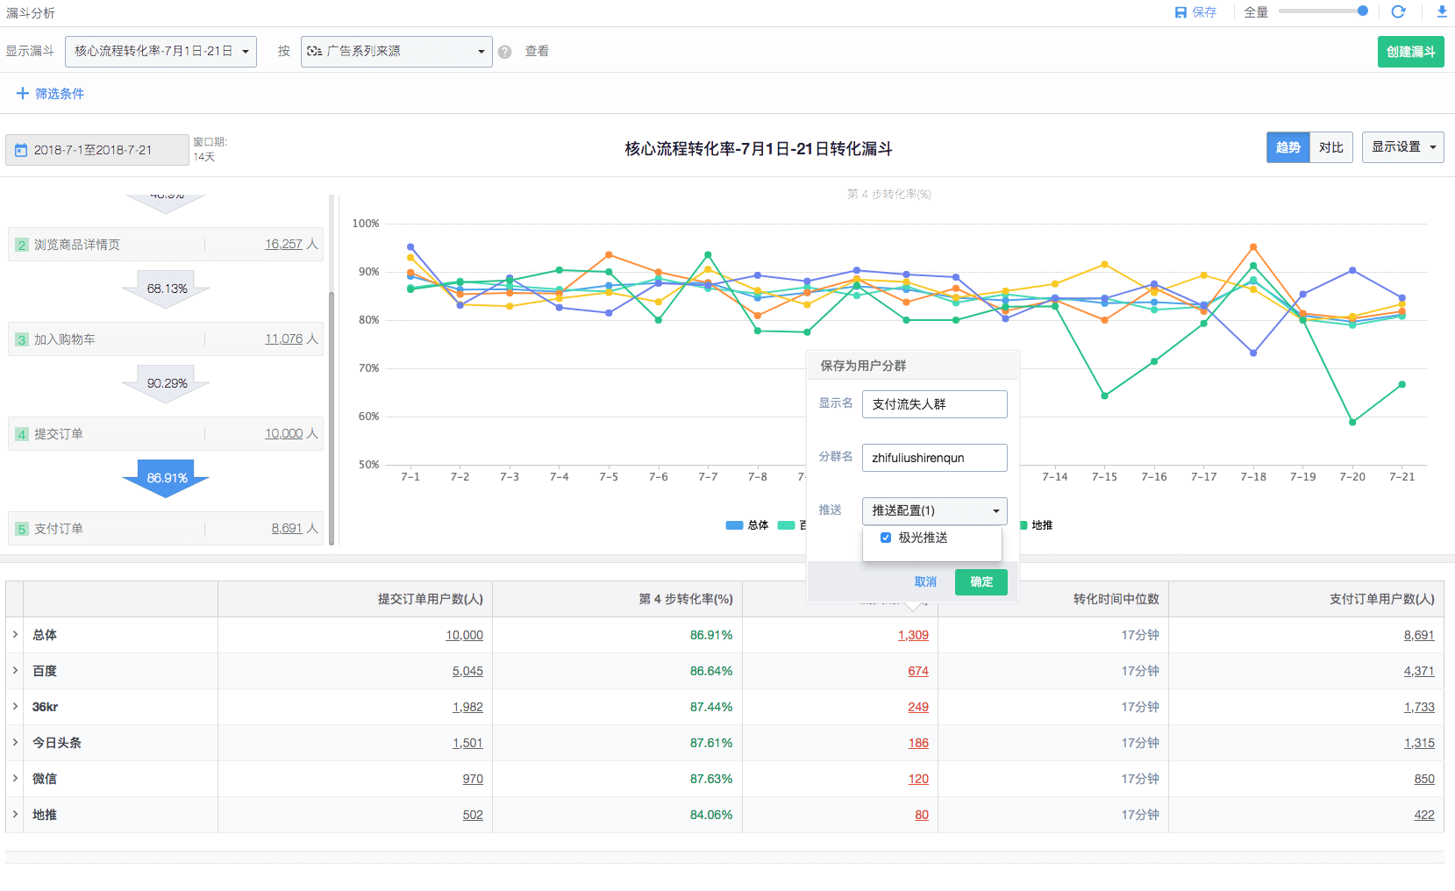Viewport: 1455px width, 891px height.
Task: Click the 10,000 count in funnel step 4
Action: (x=284, y=433)
